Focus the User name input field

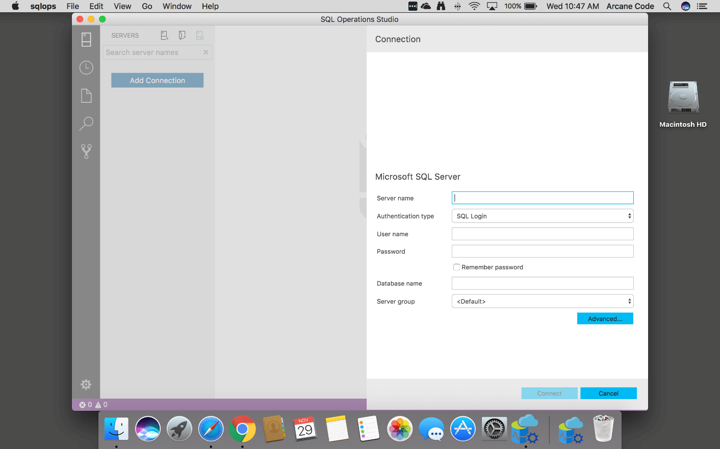coord(543,234)
